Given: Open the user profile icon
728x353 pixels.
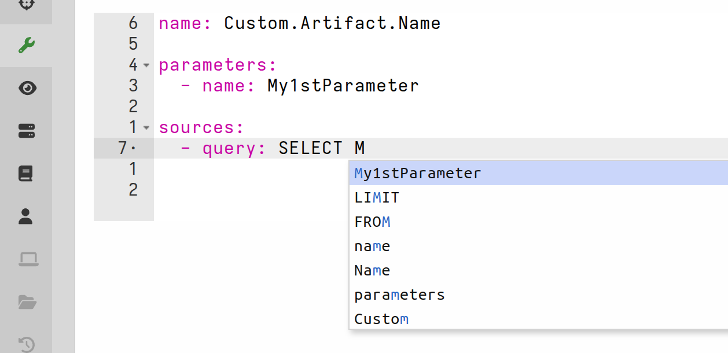Looking at the screenshot, I should point(27,216).
